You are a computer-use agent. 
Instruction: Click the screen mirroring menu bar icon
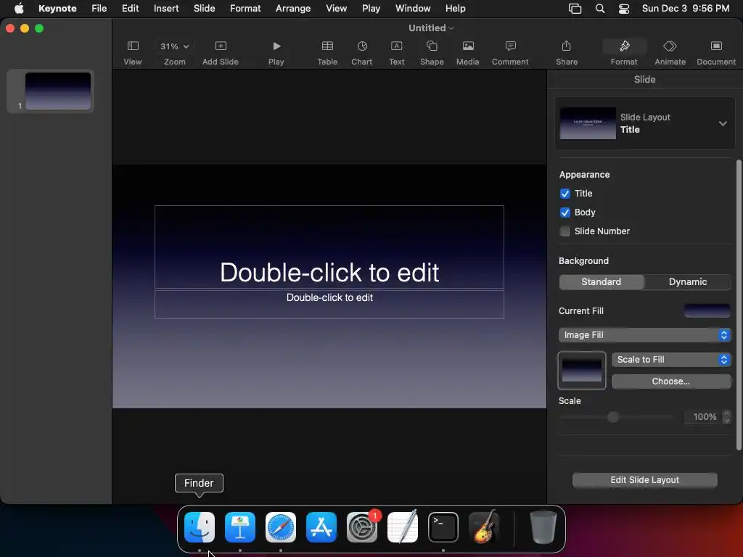pyautogui.click(x=575, y=9)
